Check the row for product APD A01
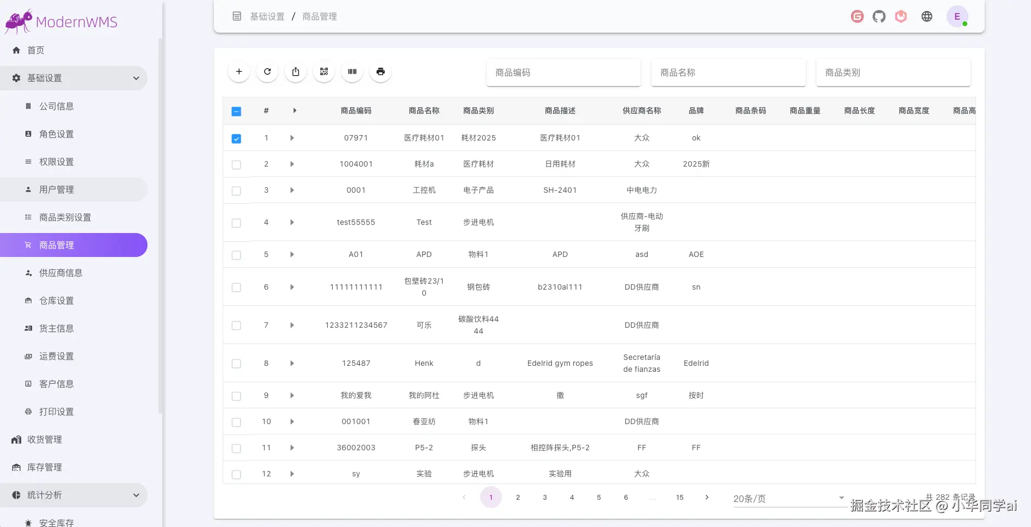 click(x=236, y=255)
